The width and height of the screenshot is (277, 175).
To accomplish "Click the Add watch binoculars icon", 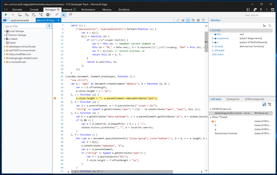I will point(264,25).
